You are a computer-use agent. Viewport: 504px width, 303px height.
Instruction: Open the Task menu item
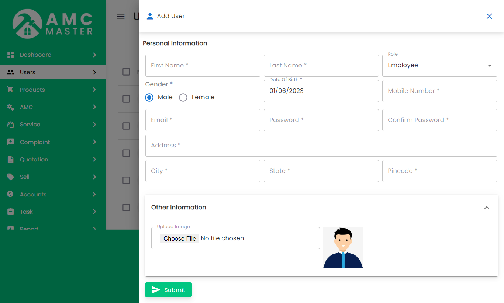tap(27, 212)
